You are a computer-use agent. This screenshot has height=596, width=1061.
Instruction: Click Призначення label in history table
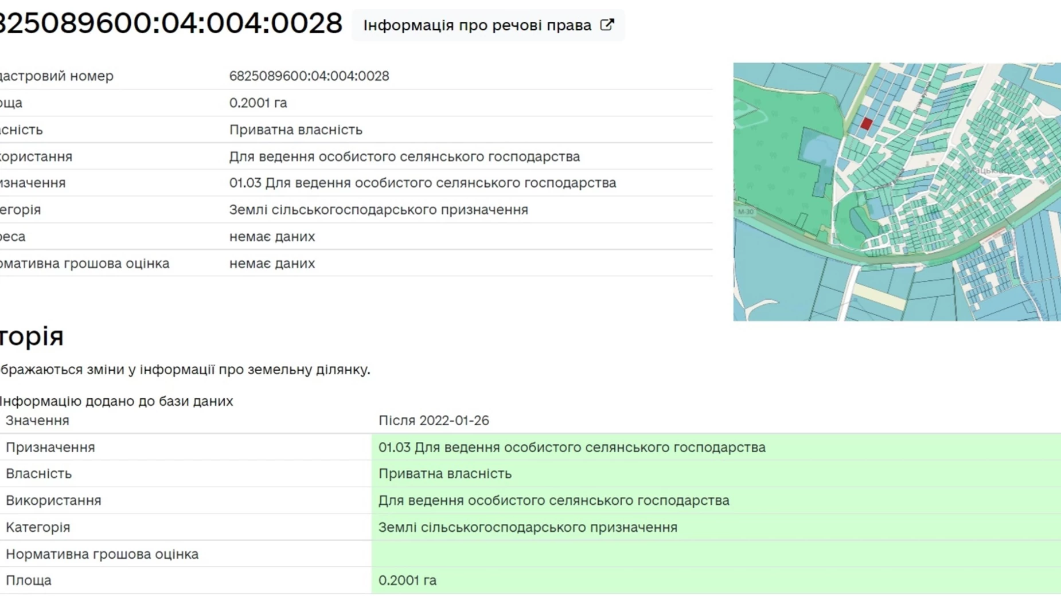click(x=50, y=448)
